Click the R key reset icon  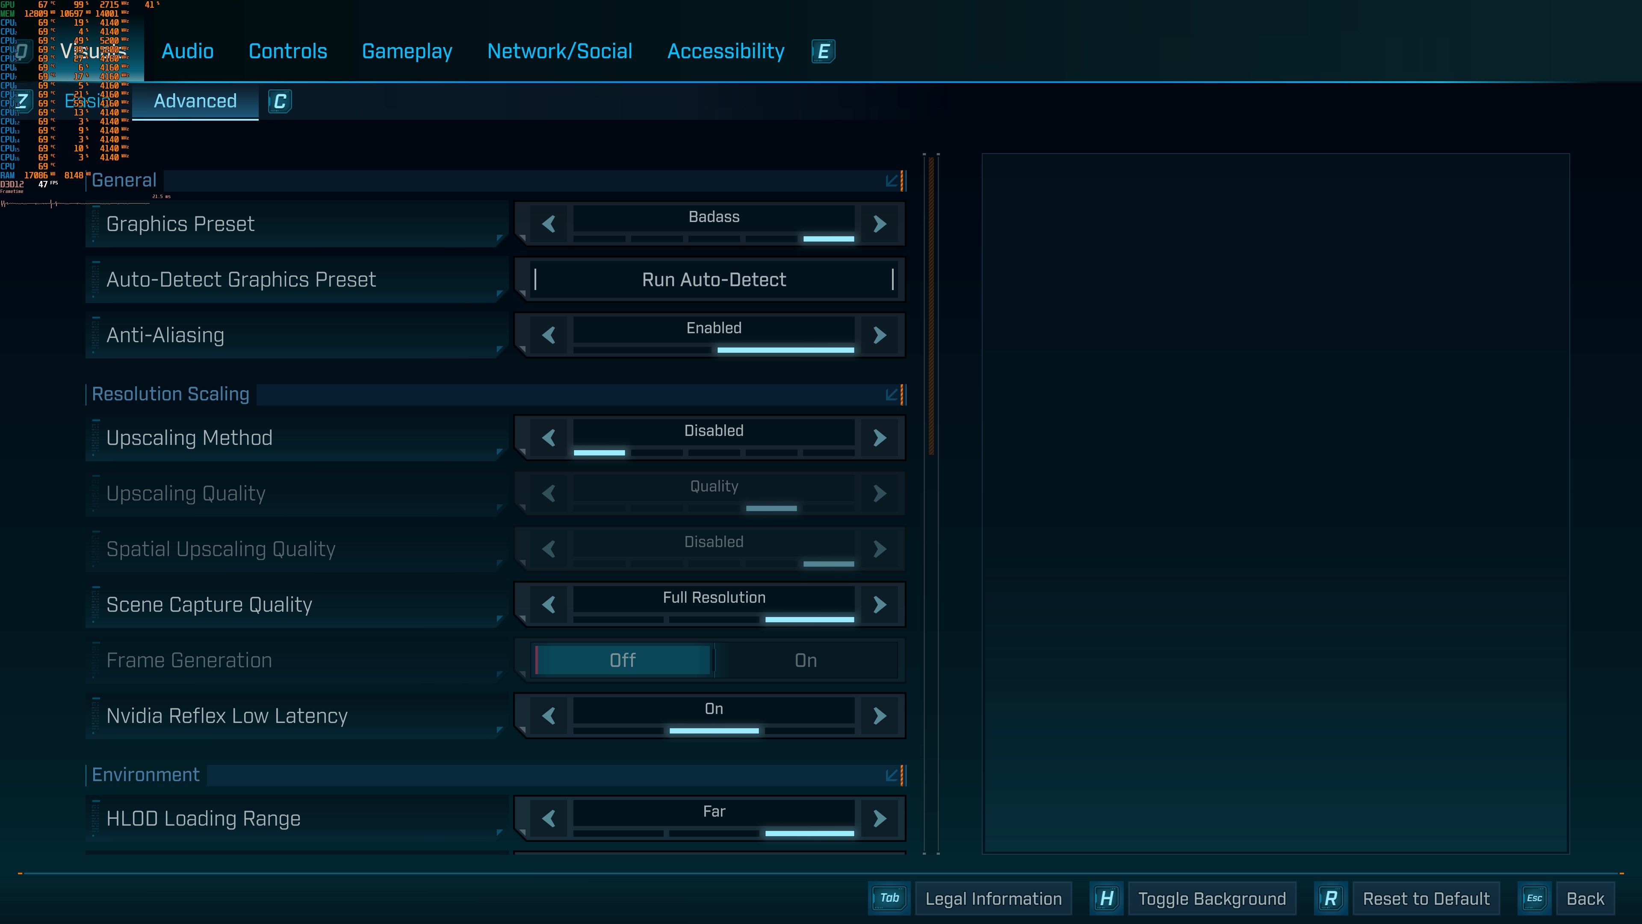tap(1330, 898)
